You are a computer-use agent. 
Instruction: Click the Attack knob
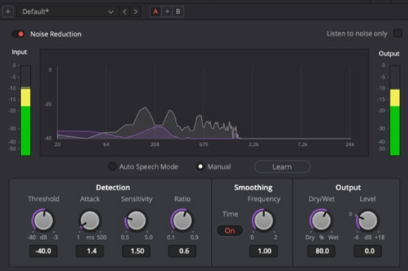click(x=89, y=220)
